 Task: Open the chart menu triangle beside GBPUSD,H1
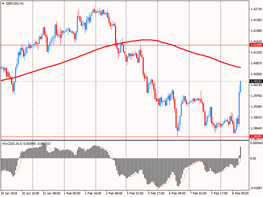3,4
